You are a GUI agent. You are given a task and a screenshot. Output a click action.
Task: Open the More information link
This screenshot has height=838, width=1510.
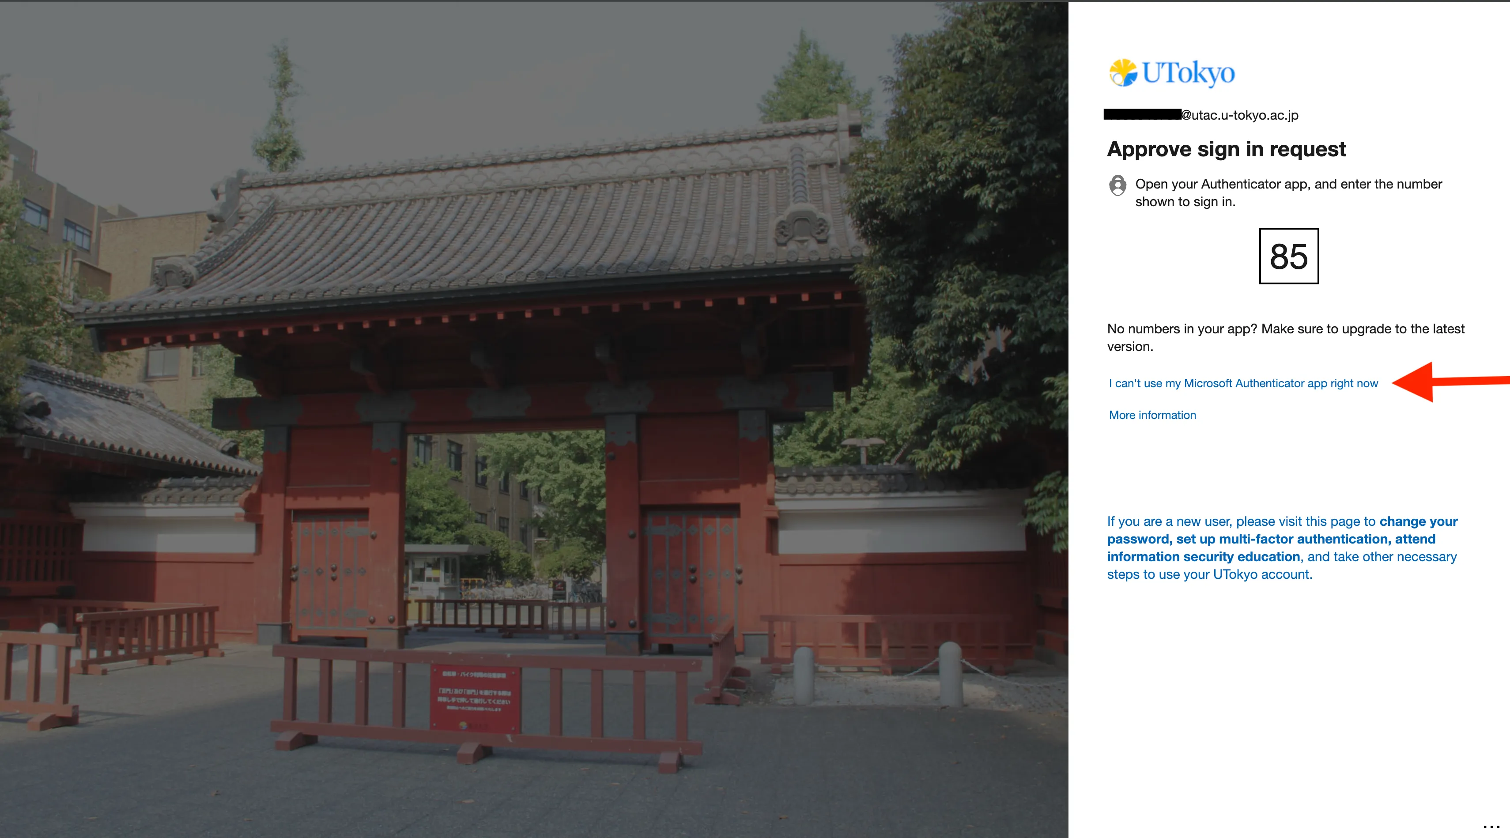[1152, 415]
